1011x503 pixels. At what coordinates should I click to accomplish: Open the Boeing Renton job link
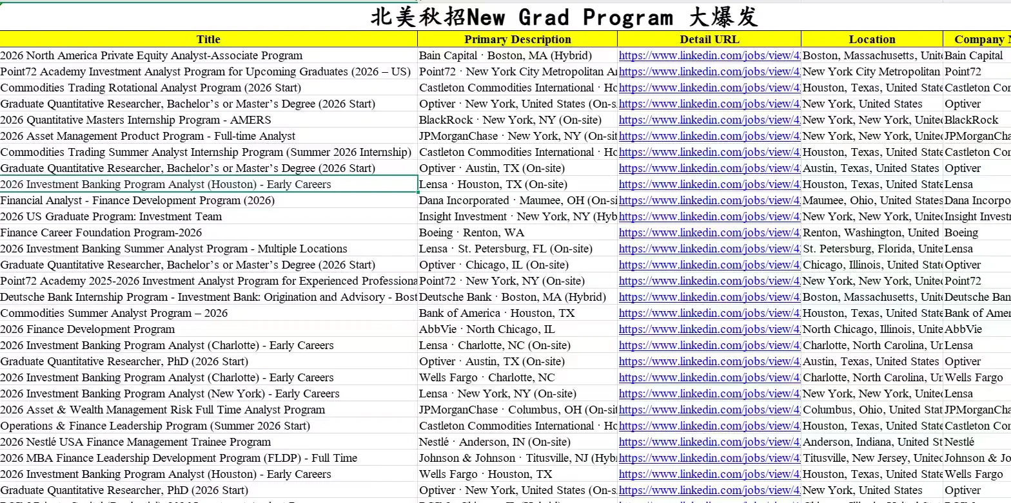(x=709, y=233)
